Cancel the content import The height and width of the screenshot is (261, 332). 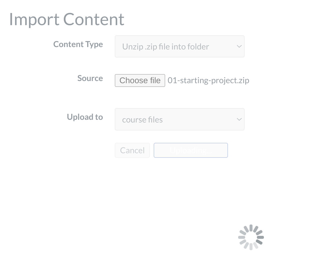tap(132, 150)
